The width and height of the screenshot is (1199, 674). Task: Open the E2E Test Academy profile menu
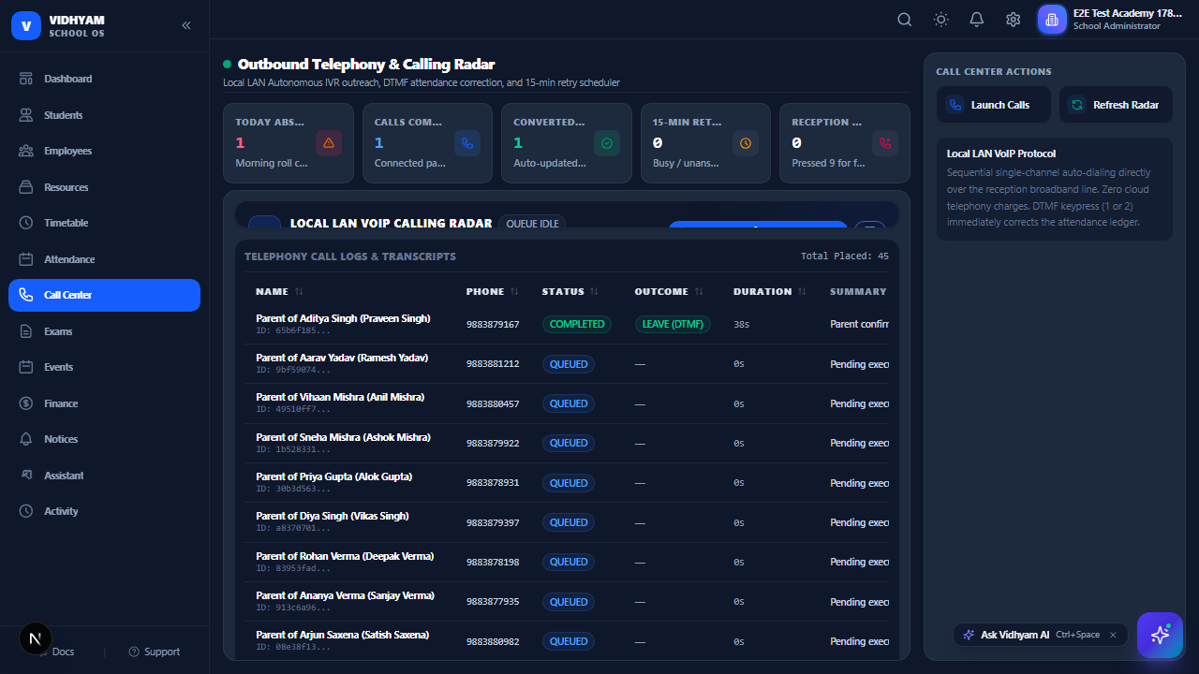pyautogui.click(x=1111, y=20)
